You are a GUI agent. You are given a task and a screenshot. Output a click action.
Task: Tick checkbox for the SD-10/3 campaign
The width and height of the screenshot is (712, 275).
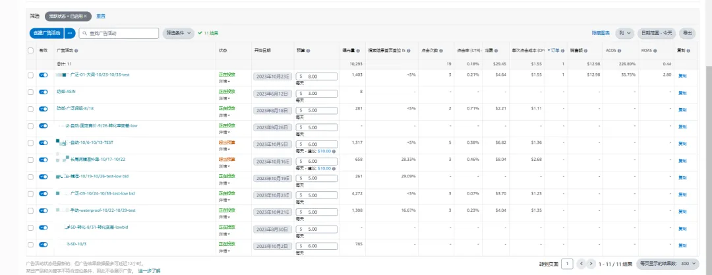point(31,245)
